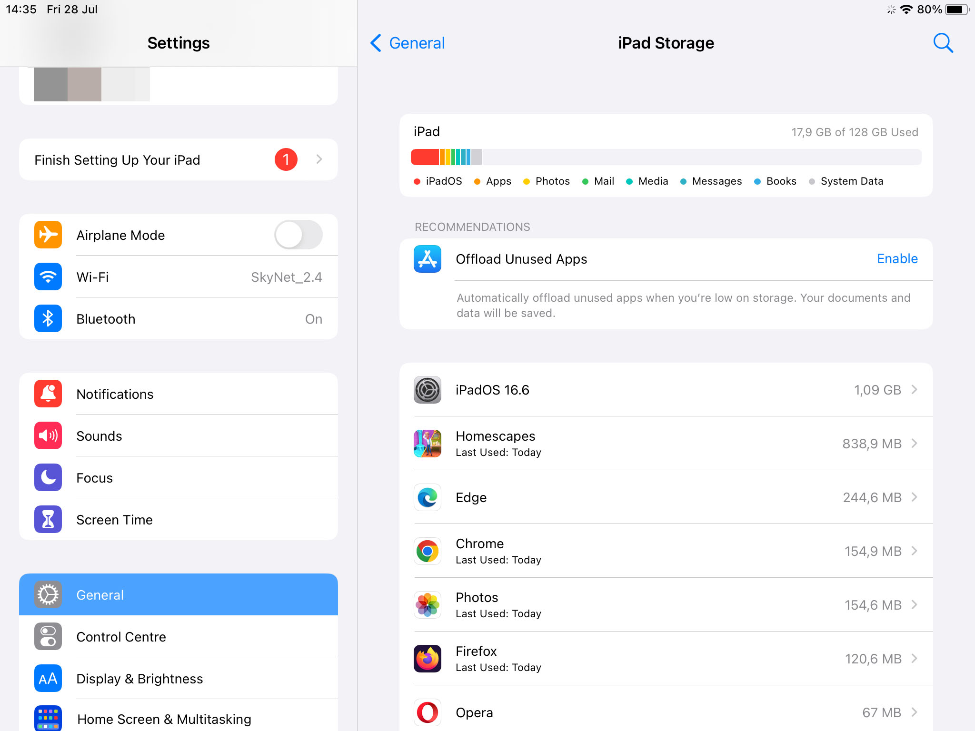Image resolution: width=975 pixels, height=731 pixels.
Task: Tap the red iPadOS storage bar segment
Action: click(425, 157)
